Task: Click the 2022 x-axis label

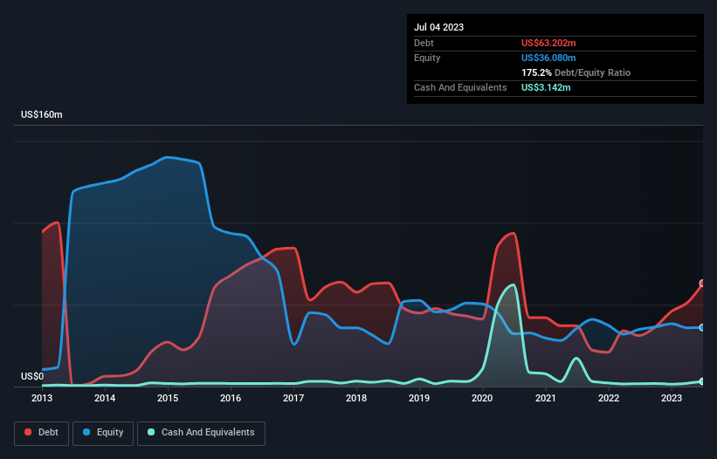Action: [x=609, y=398]
